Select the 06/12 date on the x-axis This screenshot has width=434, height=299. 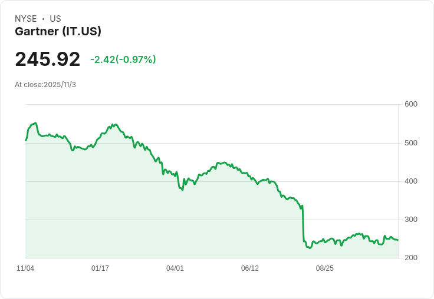[250, 268]
